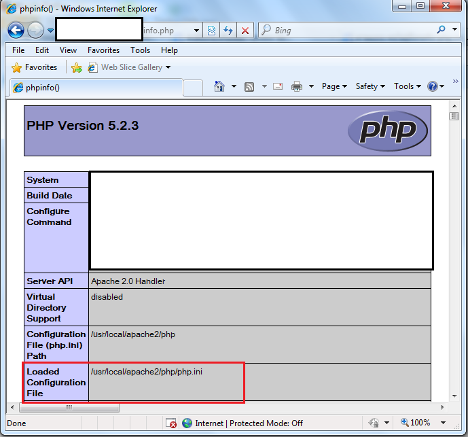This screenshot has width=468, height=437.
Task: Open the recent pages dropdown arrow
Action: 50,30
